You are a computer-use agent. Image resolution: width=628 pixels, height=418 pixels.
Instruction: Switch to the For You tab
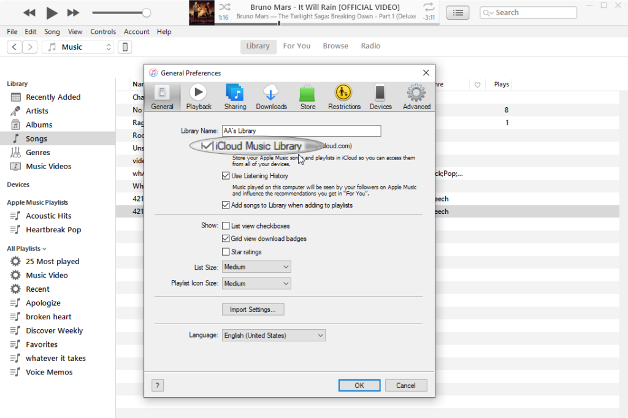[297, 46]
